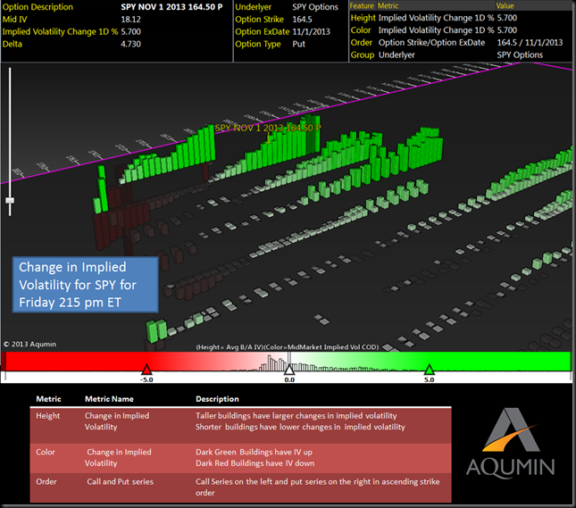Click the Metric Name header in the legend table
This screenshot has height=508, width=576.
[109, 399]
